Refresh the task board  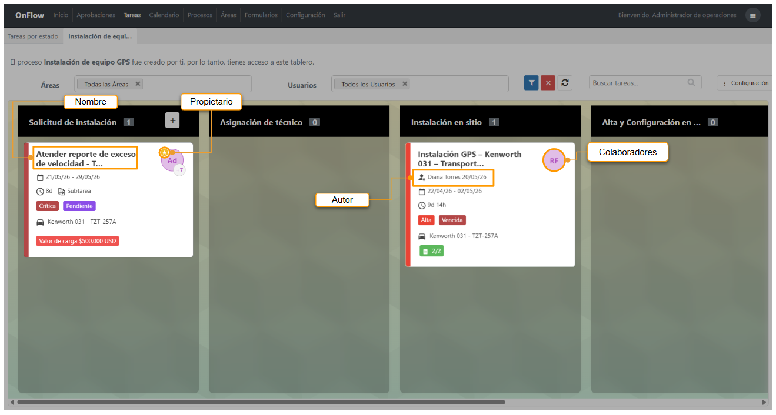tap(565, 83)
